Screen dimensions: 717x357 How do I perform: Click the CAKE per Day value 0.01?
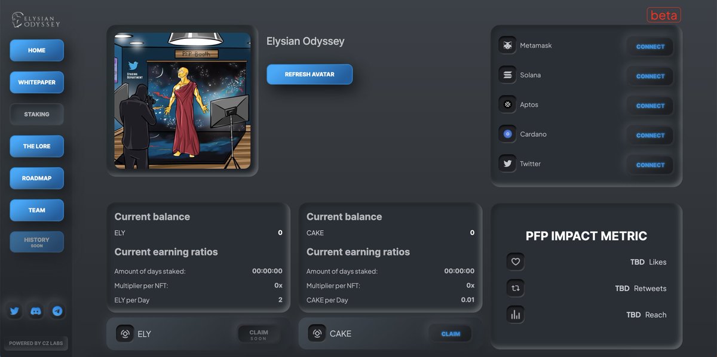point(468,300)
